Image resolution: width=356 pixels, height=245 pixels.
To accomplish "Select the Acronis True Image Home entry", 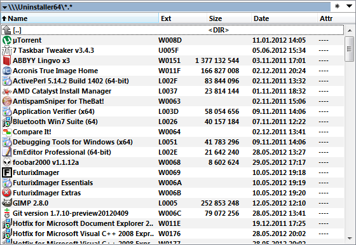I will (55, 71).
